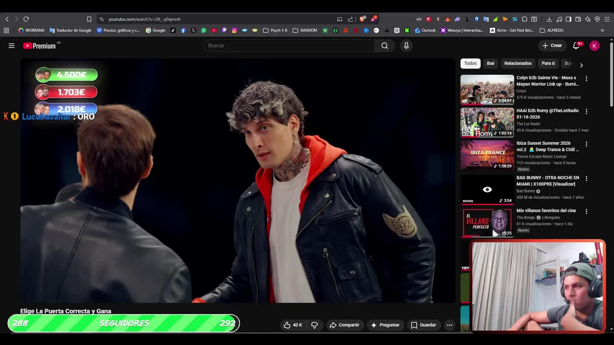Open browser downloads icon
The width and height of the screenshot is (614, 345).
point(549,19)
